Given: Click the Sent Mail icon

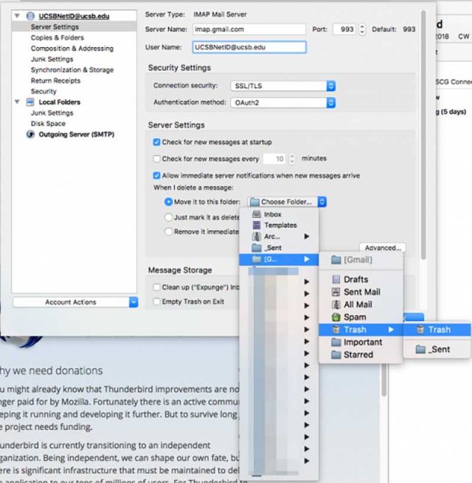Looking at the screenshot, I should pyautogui.click(x=336, y=292).
